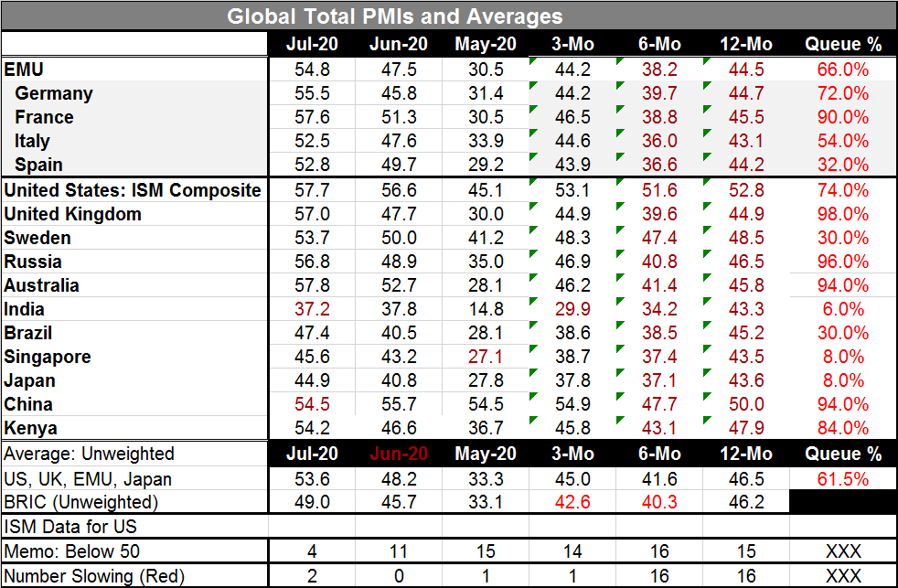This screenshot has height=588, width=898.
Task: Select the United Kingdom row label
Action: [x=73, y=214]
